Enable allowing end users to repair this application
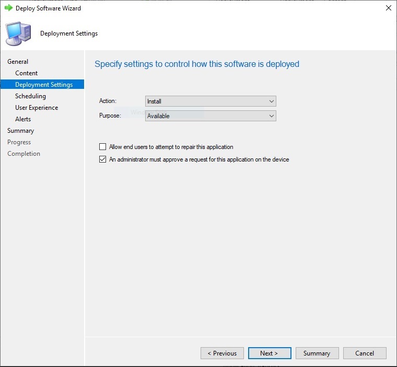This screenshot has height=367, width=397. click(x=103, y=147)
